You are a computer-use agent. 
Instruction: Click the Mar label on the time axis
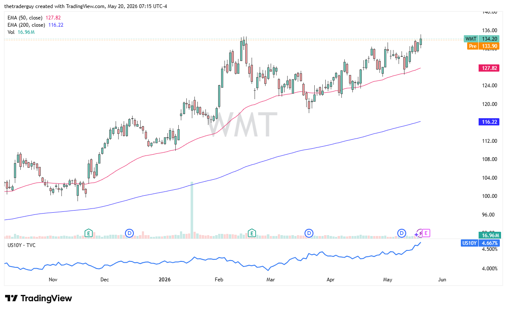pyautogui.click(x=270, y=279)
